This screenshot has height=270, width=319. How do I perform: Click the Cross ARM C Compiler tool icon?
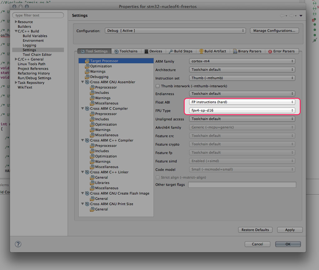point(87,108)
